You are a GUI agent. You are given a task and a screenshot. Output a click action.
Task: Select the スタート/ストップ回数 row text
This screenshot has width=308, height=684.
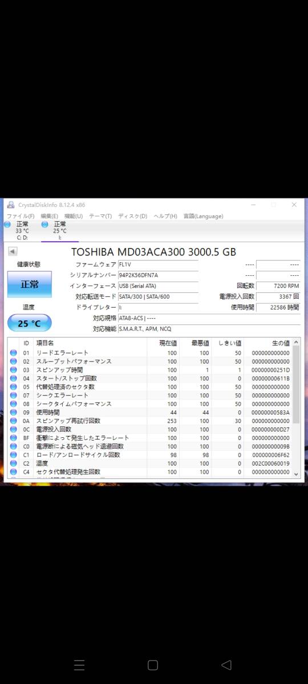[x=67, y=378]
